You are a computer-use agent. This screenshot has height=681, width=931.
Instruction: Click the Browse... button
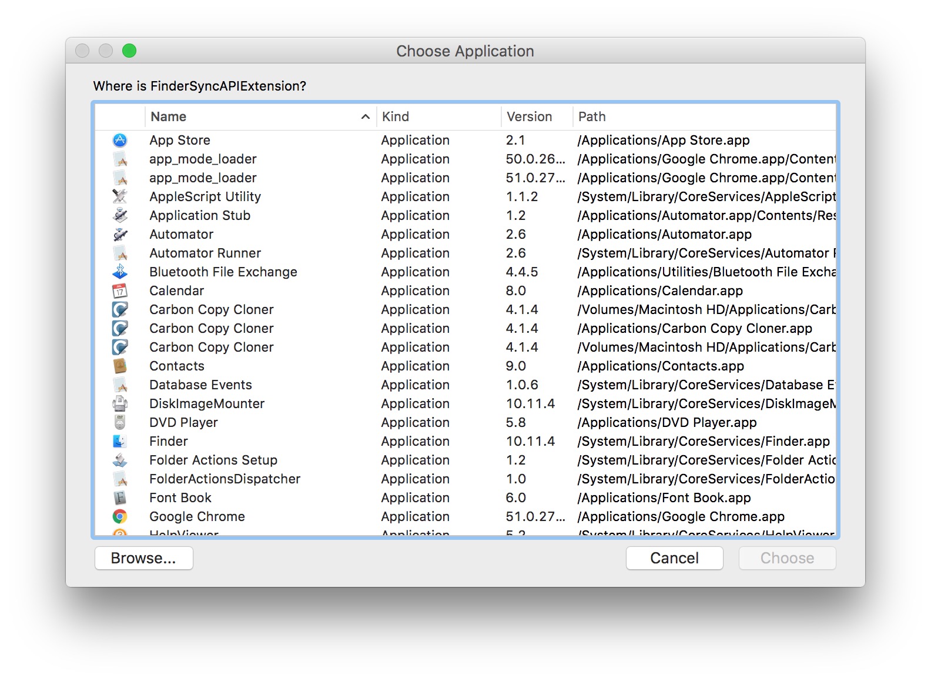click(x=144, y=558)
